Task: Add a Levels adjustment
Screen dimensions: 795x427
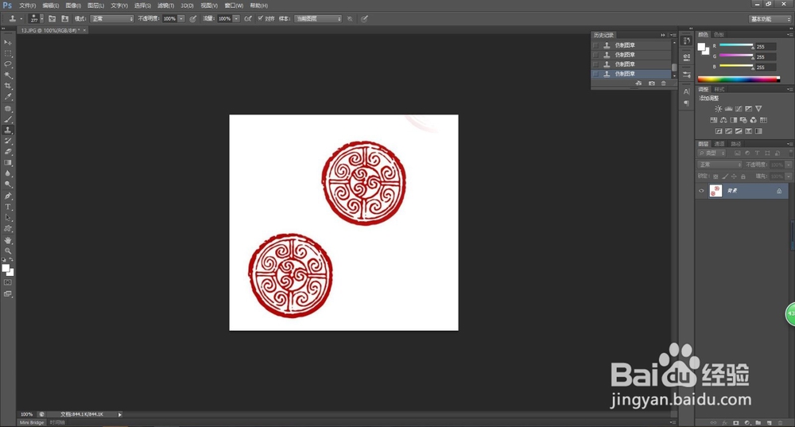Action: [728, 108]
